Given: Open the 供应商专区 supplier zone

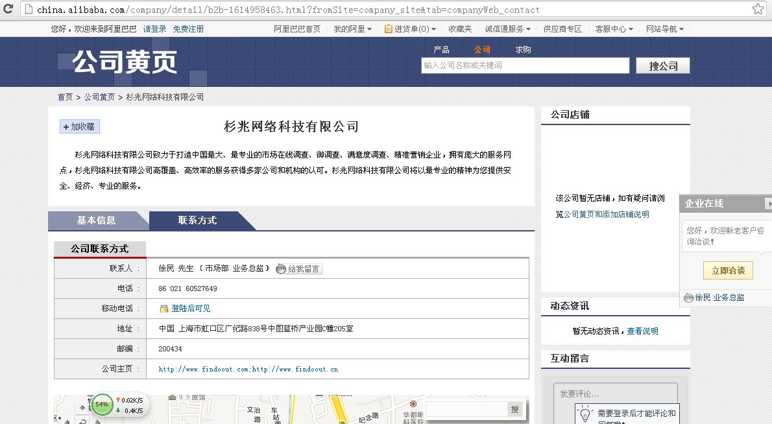Looking at the screenshot, I should pyautogui.click(x=562, y=29).
